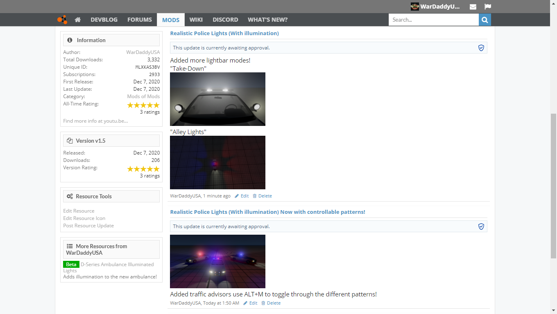
Task: Click author name WarDaddyUSA in Information
Action: coord(143,52)
